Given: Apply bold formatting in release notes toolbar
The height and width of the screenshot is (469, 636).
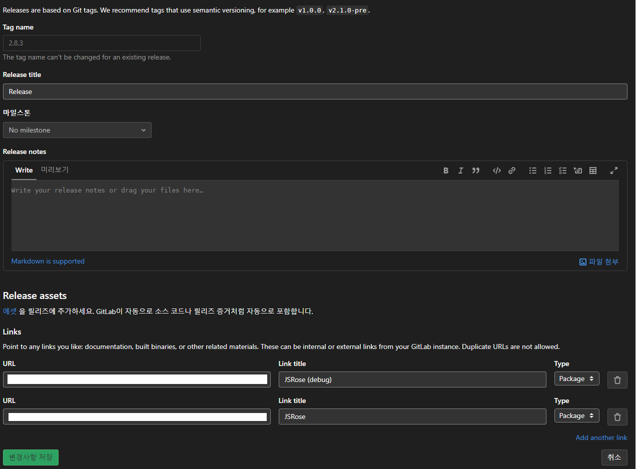Looking at the screenshot, I should tap(445, 170).
